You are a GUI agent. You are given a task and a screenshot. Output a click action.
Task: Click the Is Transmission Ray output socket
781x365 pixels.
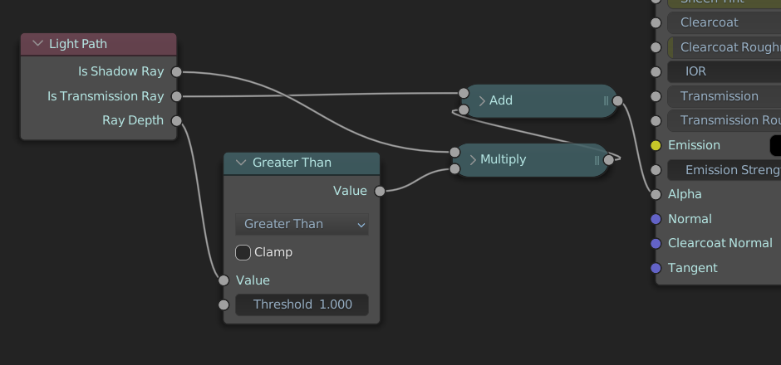[176, 96]
